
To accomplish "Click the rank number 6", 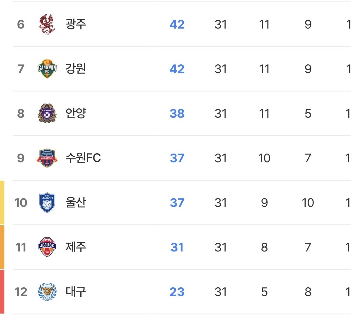I will click(x=21, y=24).
